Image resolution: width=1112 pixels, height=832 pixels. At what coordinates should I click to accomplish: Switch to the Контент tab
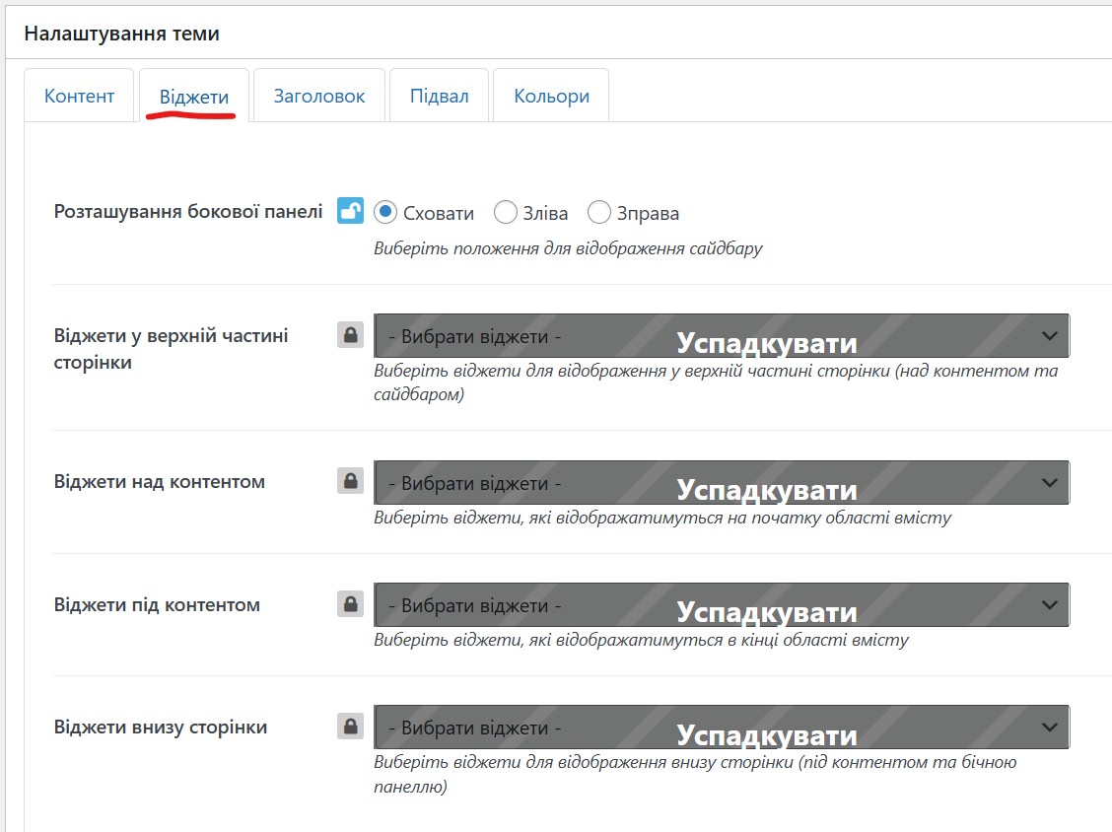tap(79, 96)
